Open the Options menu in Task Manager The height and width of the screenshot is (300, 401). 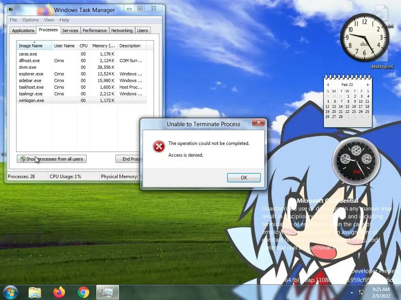click(x=31, y=20)
